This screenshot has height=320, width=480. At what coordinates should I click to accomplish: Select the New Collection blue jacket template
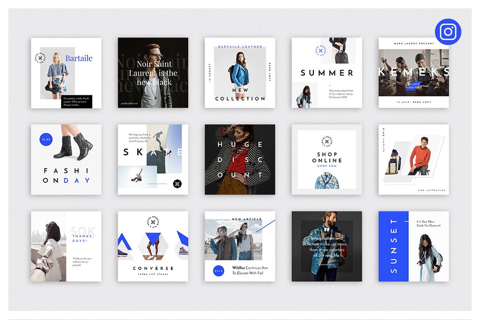240,73
